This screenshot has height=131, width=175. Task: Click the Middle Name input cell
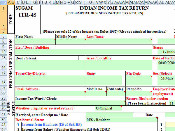70,41
